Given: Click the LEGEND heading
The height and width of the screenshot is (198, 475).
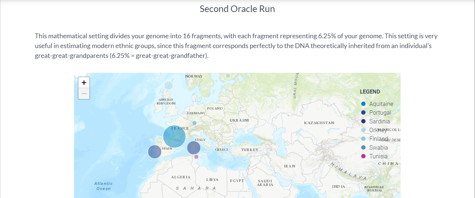Looking at the screenshot, I should coord(370,92).
